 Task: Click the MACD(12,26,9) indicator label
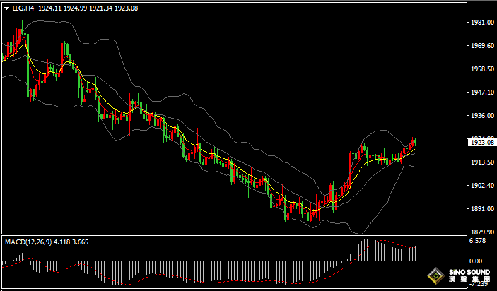(28, 242)
